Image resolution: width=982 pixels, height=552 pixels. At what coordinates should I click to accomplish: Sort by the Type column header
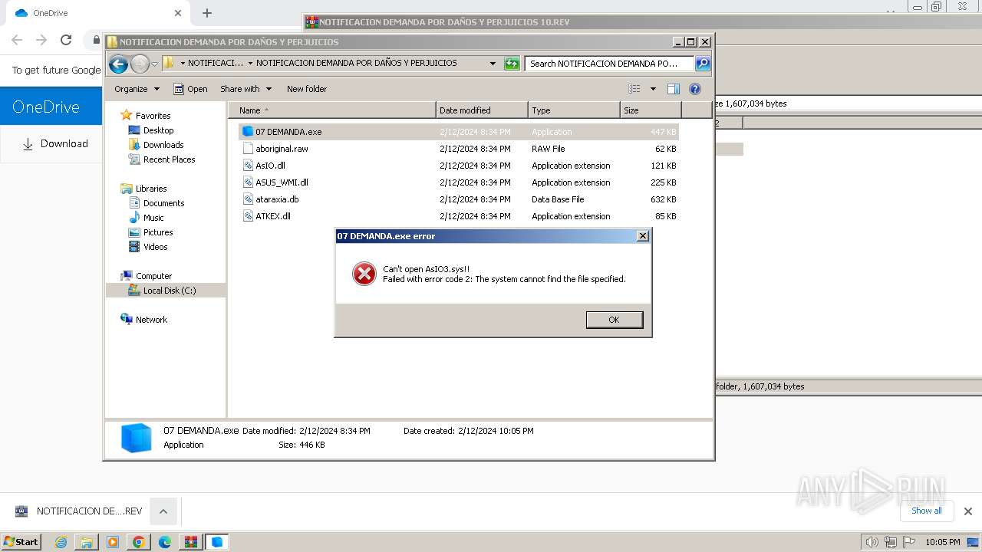pos(574,110)
